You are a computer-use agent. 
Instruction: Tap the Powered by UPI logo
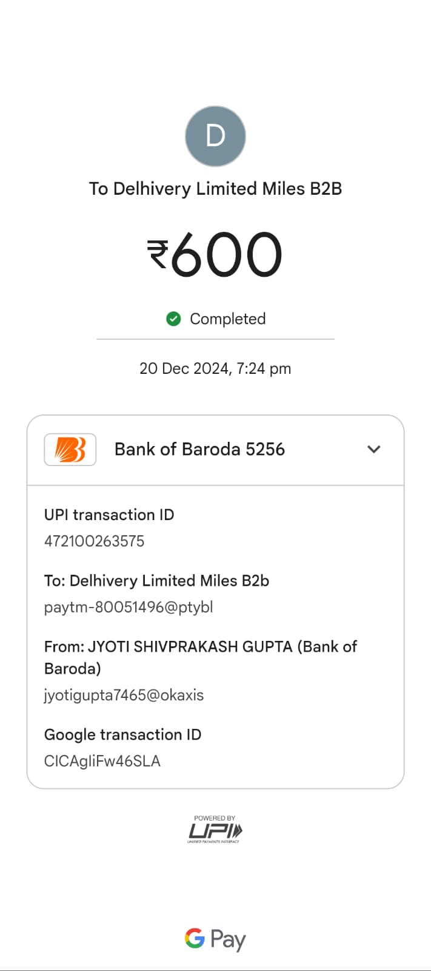pyautogui.click(x=215, y=830)
